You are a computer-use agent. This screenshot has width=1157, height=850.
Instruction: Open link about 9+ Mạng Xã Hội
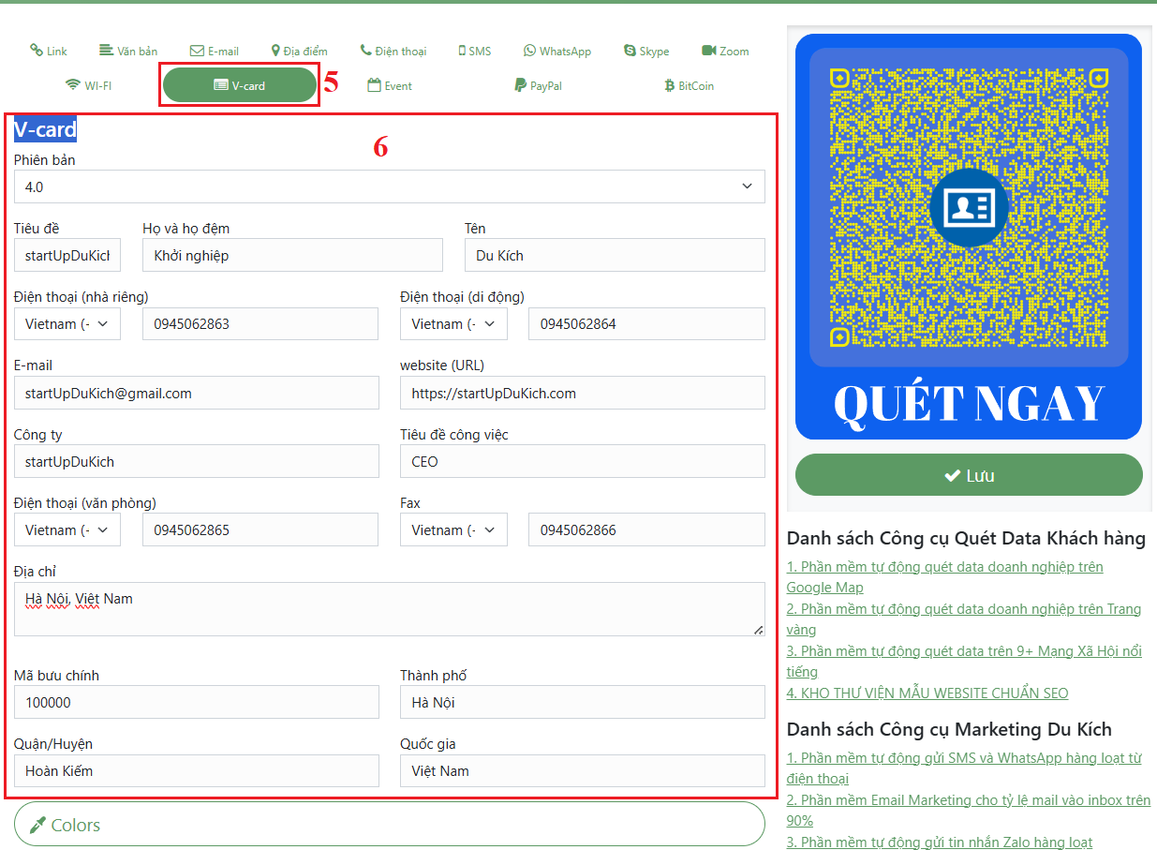(x=964, y=661)
